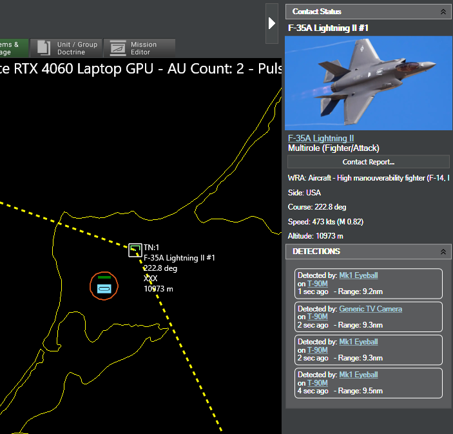Click the 'XXX' map label
Image resolution: width=453 pixels, height=434 pixels.
point(151,279)
